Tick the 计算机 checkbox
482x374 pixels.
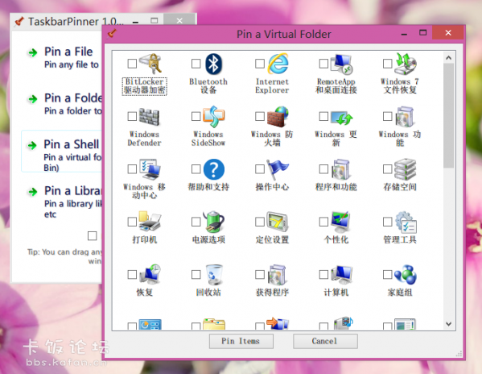pyautogui.click(x=323, y=275)
